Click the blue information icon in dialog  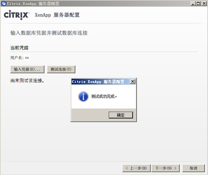83,97
